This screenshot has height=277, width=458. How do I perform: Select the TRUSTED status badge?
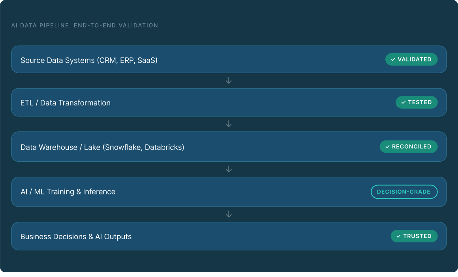click(x=414, y=236)
